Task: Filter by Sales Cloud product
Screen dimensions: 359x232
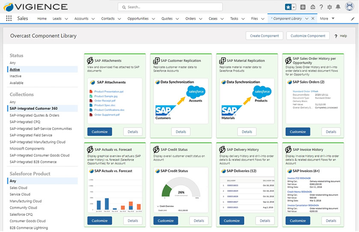Action: tap(18, 188)
